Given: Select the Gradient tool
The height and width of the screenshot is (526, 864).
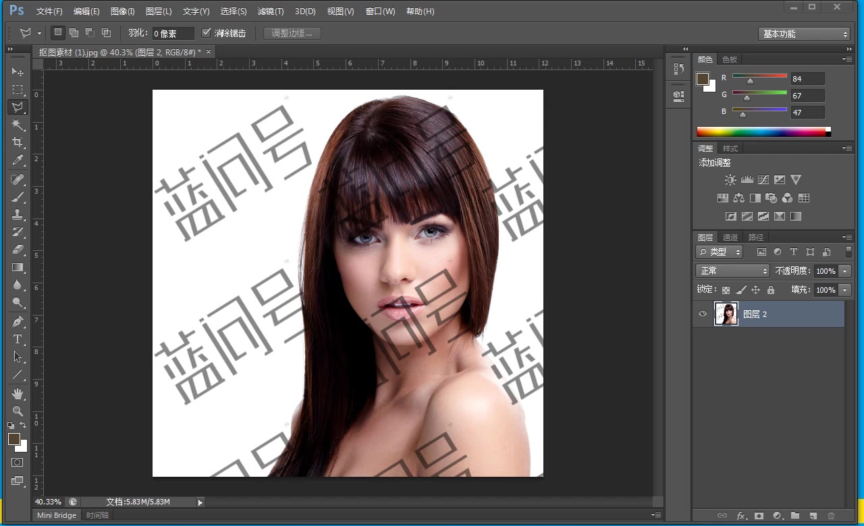Looking at the screenshot, I should [18, 267].
